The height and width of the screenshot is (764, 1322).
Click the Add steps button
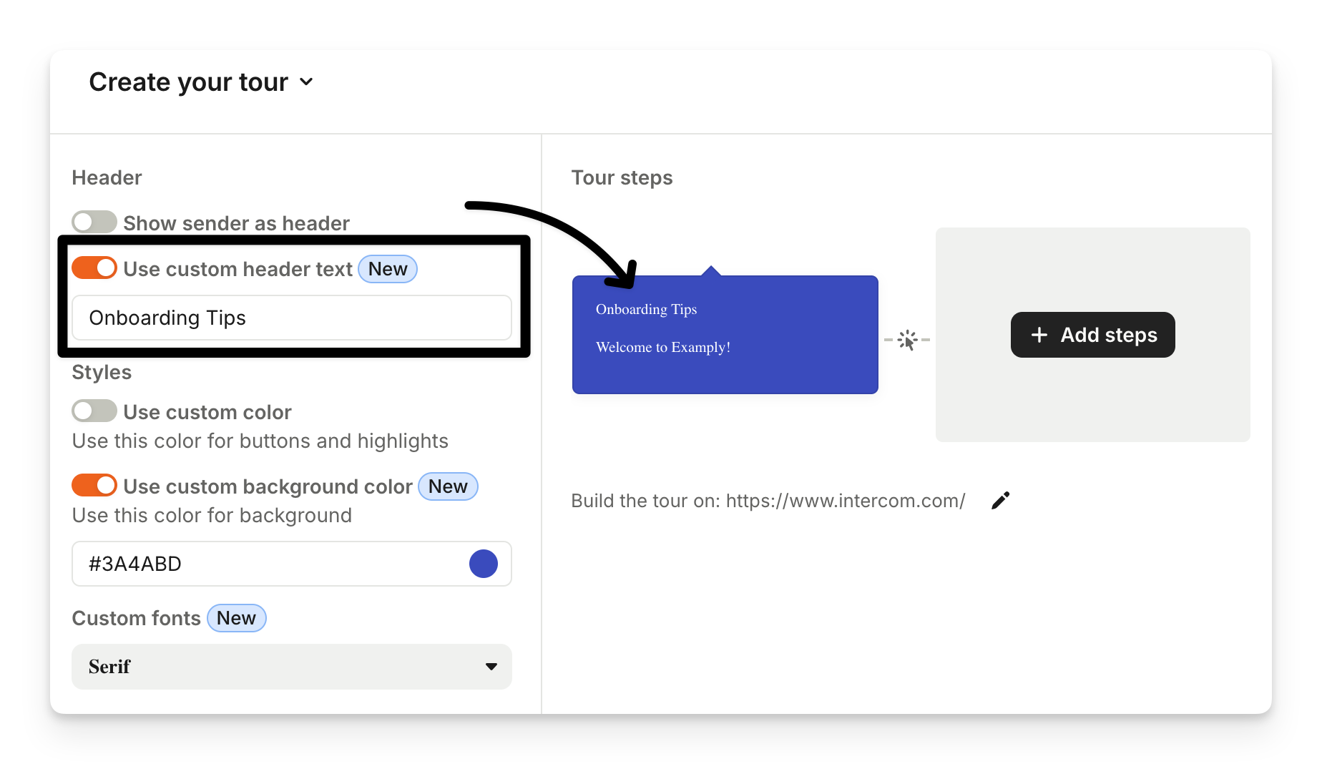pyautogui.click(x=1092, y=334)
